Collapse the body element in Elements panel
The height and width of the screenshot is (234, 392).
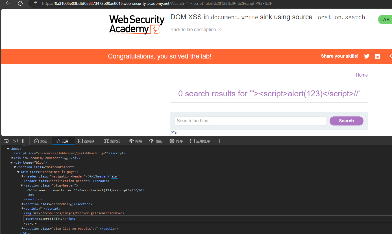8,148
